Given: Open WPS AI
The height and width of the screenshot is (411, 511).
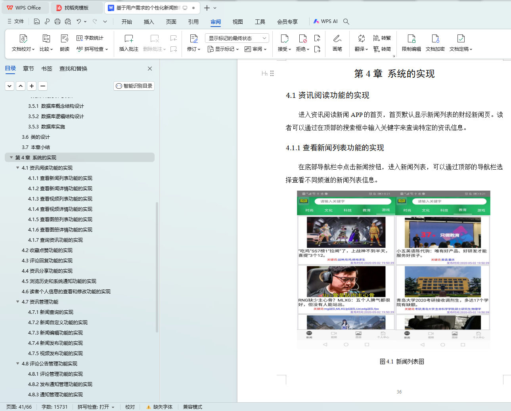Looking at the screenshot, I should pyautogui.click(x=325, y=21).
